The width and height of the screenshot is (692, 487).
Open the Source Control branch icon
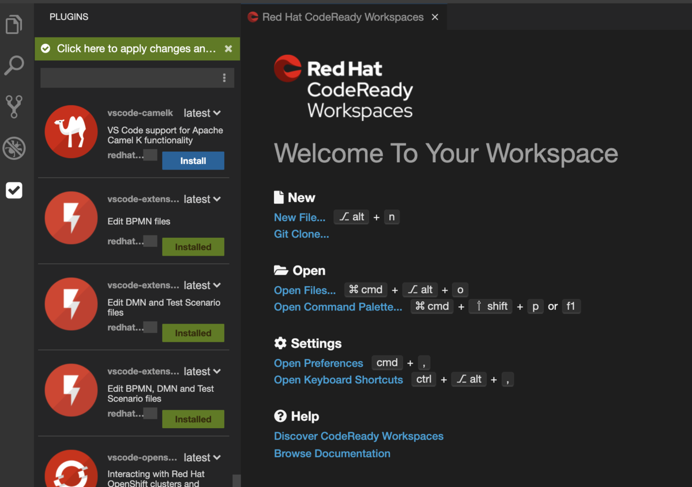14,107
